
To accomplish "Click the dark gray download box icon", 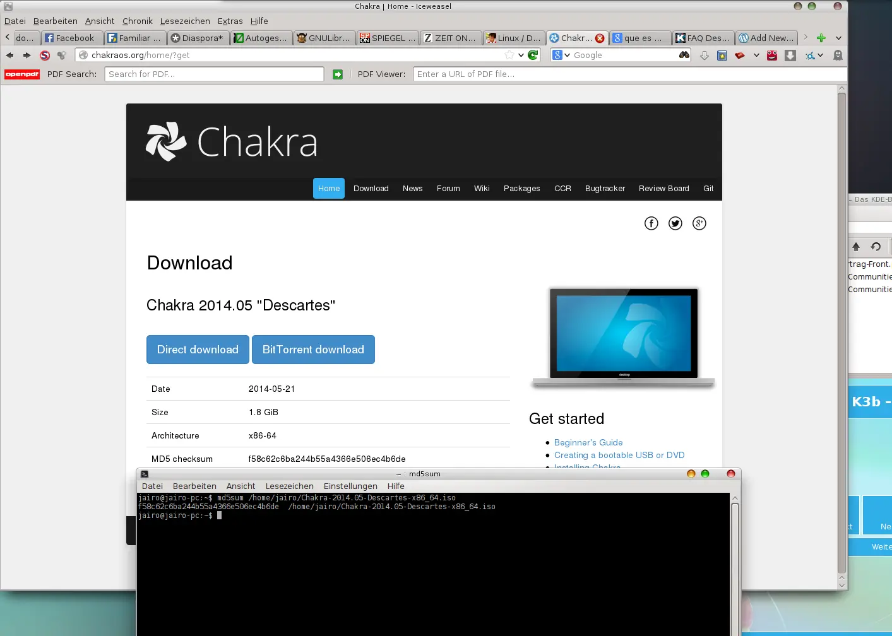I will [x=790, y=56].
